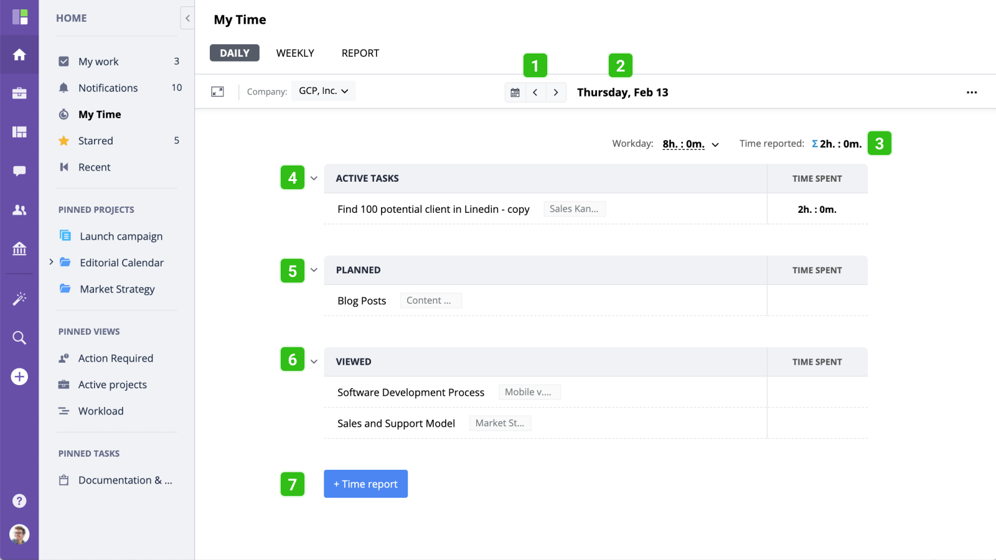
Task: Open the Workday 8h. : 0m. dropdown
Action: click(x=691, y=144)
